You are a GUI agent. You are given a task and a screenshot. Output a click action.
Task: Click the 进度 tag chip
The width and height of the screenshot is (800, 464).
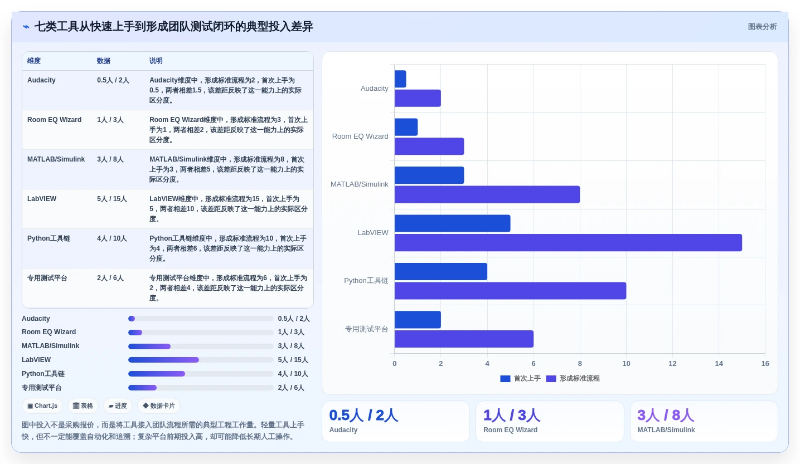pyautogui.click(x=118, y=406)
